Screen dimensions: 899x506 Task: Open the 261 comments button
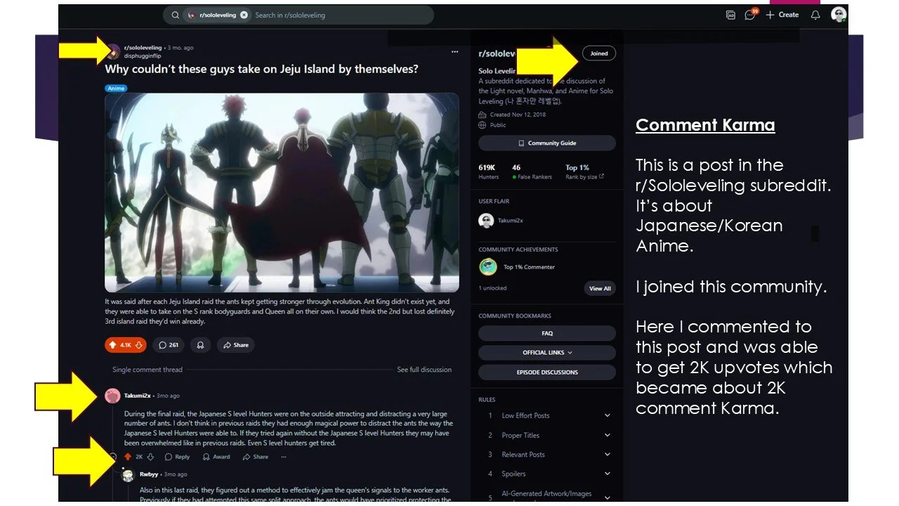click(x=169, y=345)
